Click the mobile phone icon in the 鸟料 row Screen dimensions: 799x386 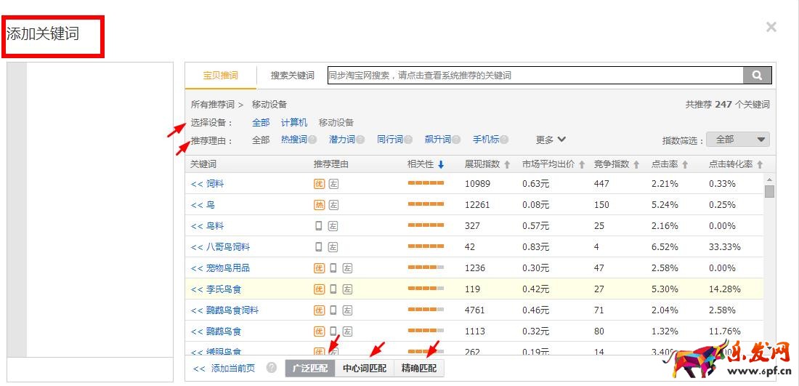[319, 226]
